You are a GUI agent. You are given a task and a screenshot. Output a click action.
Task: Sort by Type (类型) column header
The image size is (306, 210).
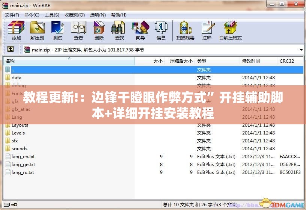217,61
